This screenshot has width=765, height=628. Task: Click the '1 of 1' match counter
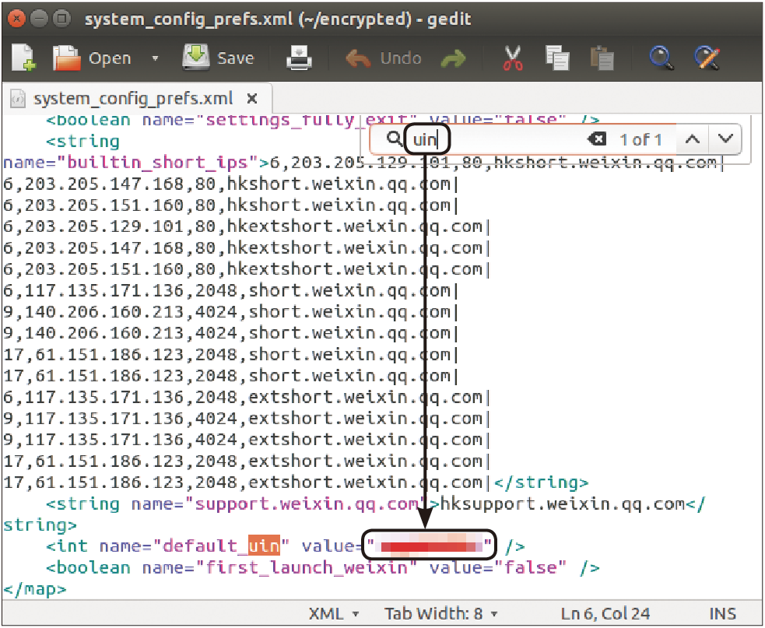[640, 139]
